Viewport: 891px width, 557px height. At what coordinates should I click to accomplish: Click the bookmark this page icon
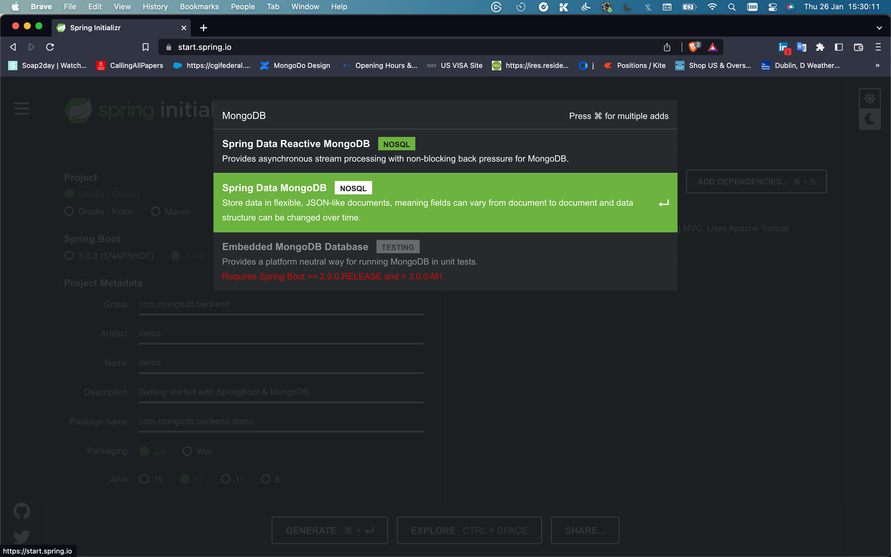145,47
